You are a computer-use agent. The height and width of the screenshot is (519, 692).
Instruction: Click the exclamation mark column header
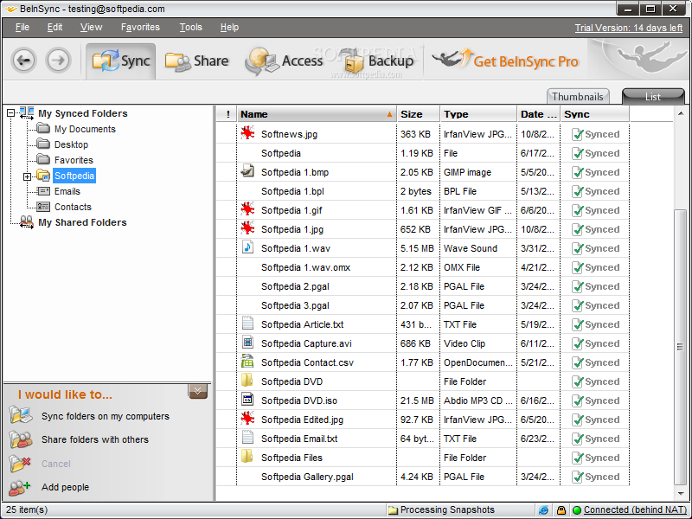pyautogui.click(x=227, y=114)
